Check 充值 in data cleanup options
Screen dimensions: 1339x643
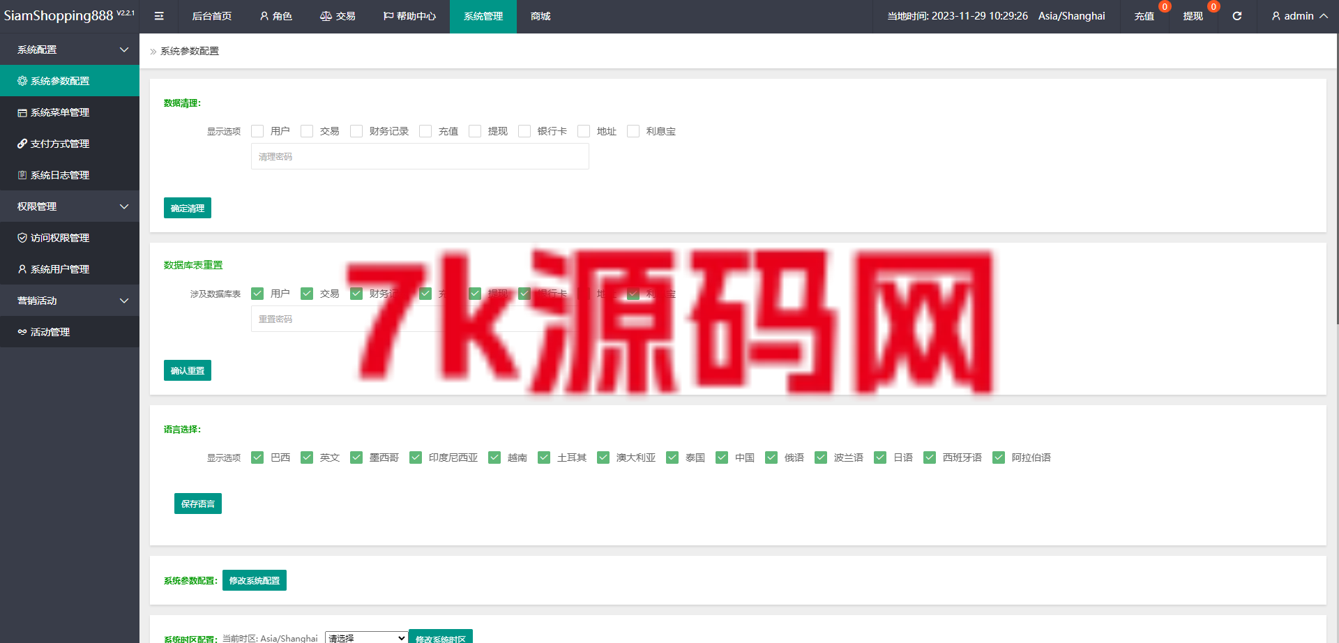point(425,131)
